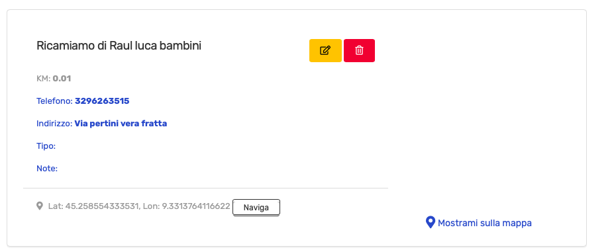The width and height of the screenshot is (616, 250).
Task: Click phone number 3296263515
Action: click(x=102, y=101)
